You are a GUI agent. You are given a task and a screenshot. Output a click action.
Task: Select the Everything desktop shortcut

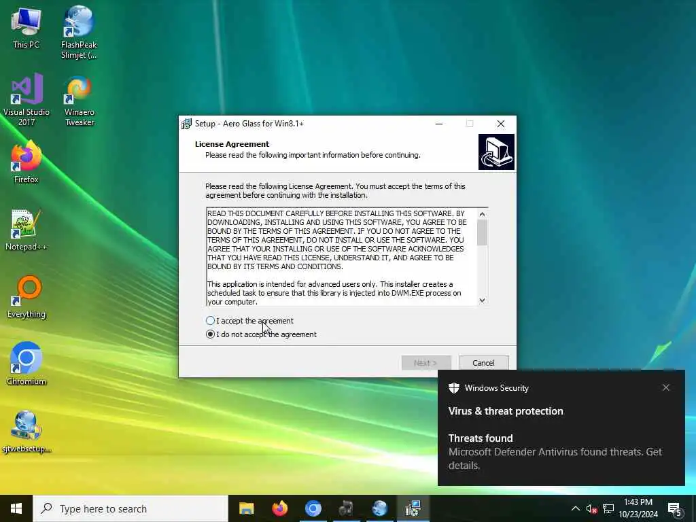pyautogui.click(x=27, y=296)
